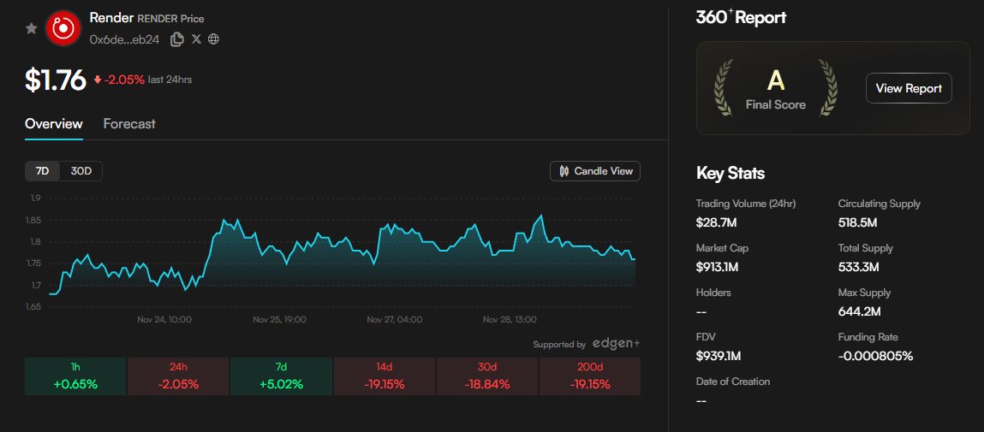Click Max Supply value 644.2M
Viewport: 984px width, 432px height.
point(860,311)
